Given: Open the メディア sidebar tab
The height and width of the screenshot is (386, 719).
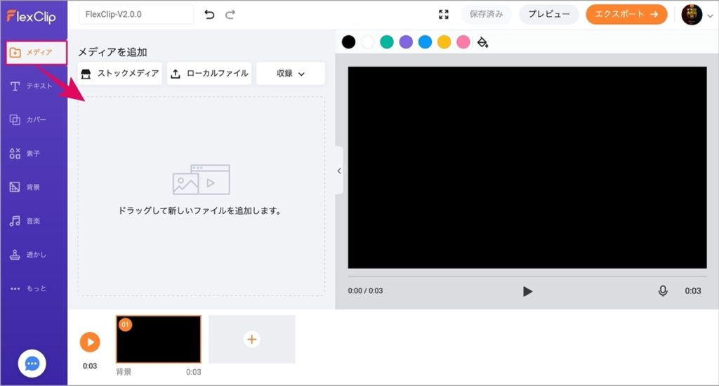Looking at the screenshot, I should tap(36, 52).
